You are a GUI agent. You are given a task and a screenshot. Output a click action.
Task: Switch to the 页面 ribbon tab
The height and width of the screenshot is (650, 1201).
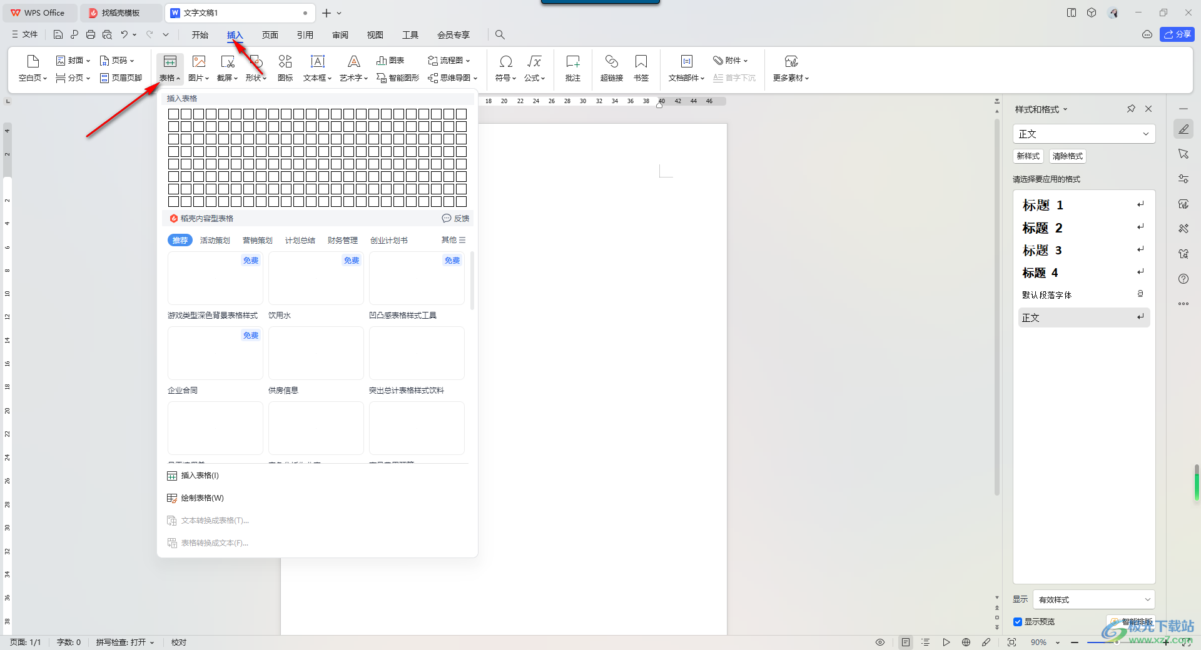270,34
